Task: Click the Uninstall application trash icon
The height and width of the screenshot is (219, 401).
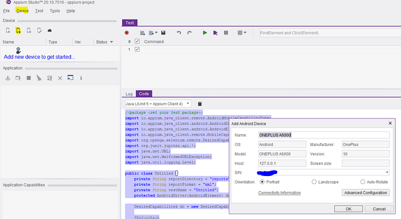Action: pyautogui.click(x=49, y=78)
